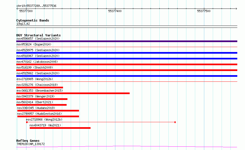
Task: Open the Cytogenetic Bands track title
Action: 33,20
